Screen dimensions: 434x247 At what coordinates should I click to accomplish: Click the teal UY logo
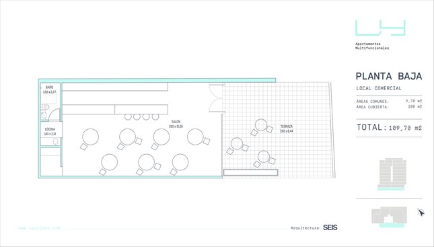point(381,28)
